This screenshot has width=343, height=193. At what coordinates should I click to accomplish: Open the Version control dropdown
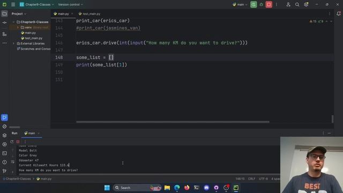pyautogui.click(x=70, y=4)
